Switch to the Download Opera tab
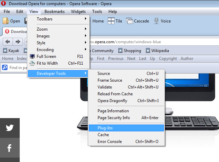Image resolution: width=219 pixels, height=162 pixels. click(x=15, y=31)
